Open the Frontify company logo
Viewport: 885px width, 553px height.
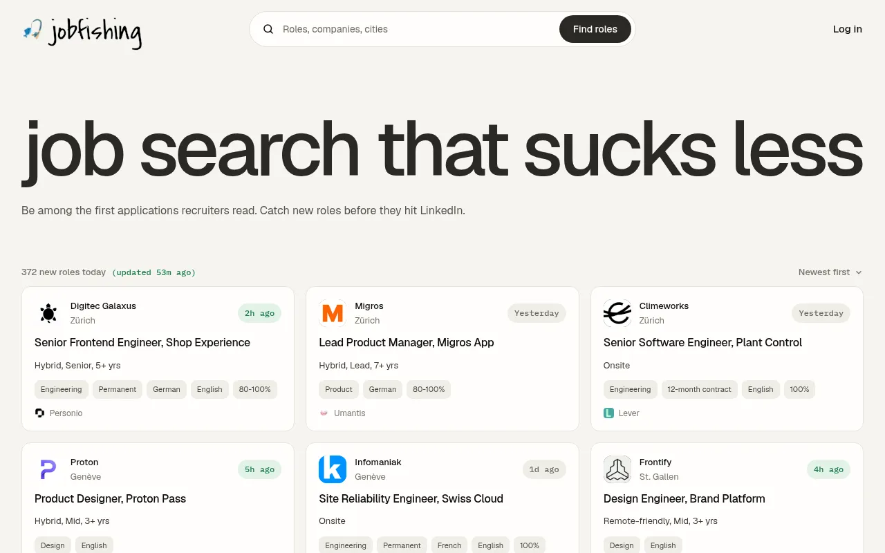tap(617, 469)
